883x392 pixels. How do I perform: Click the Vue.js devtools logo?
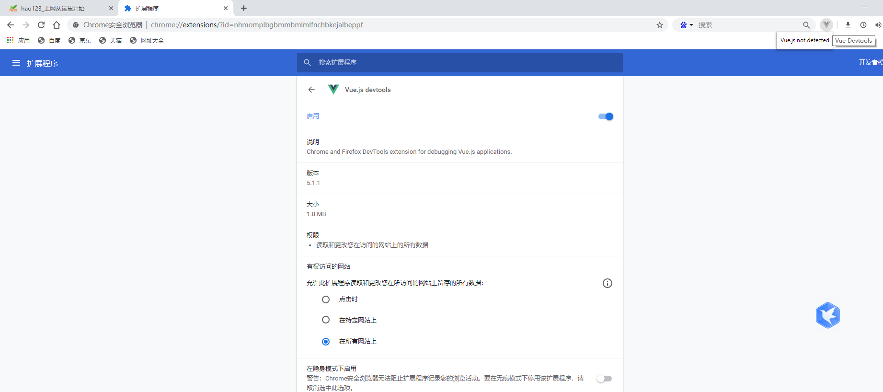pos(333,90)
